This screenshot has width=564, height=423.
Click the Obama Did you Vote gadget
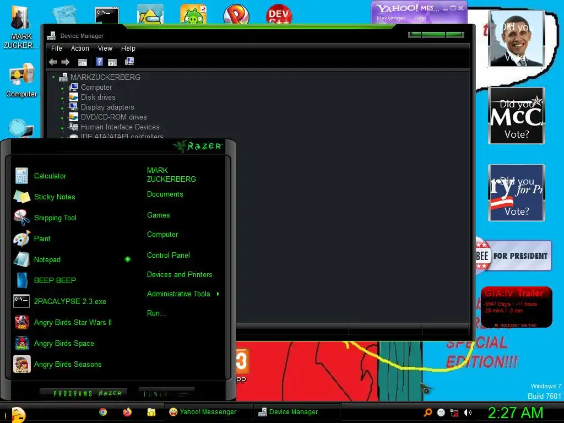point(517,38)
